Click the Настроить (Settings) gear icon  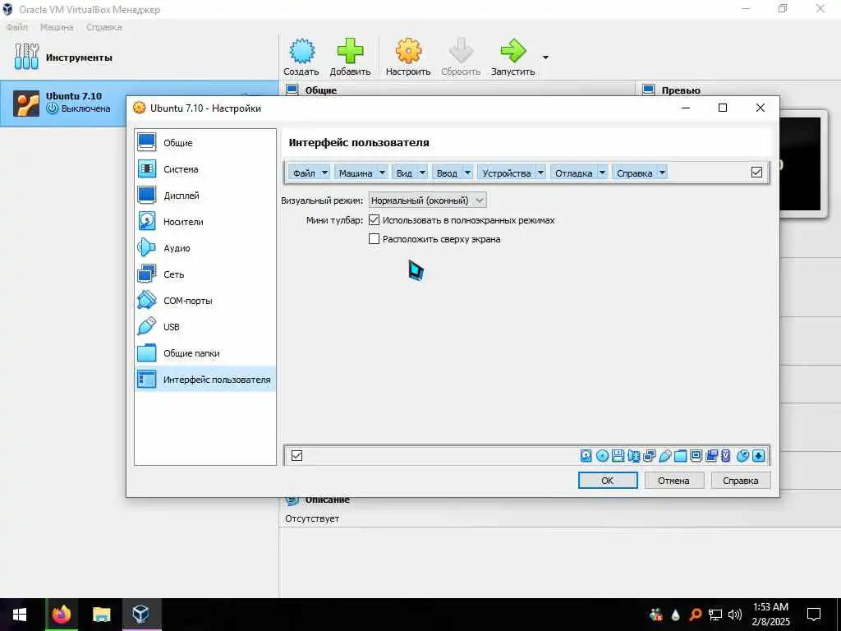pos(408,52)
